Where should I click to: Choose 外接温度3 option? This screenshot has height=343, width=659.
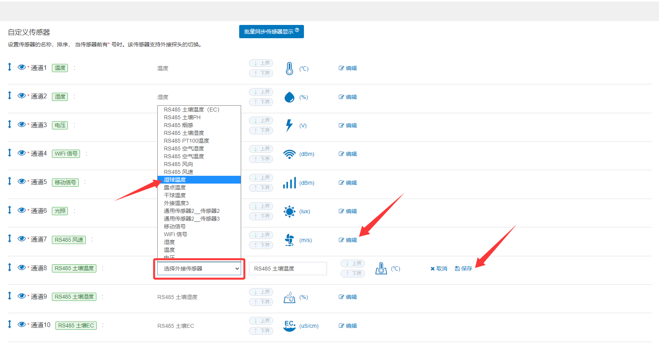(199, 203)
